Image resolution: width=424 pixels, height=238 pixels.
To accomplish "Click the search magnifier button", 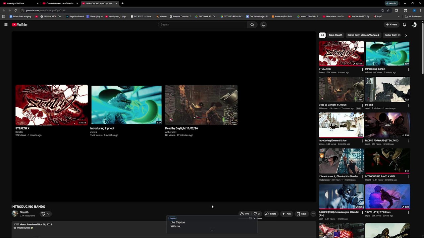I will pos(252,24).
